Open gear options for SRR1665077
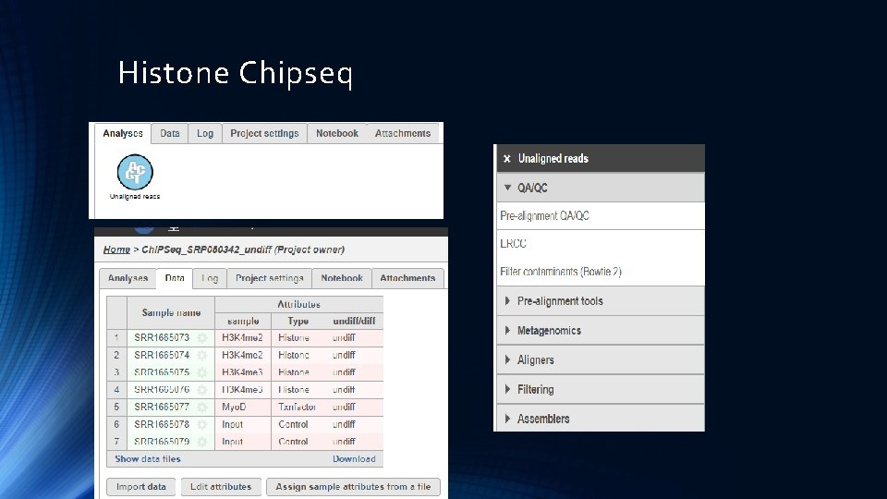The width and height of the screenshot is (887, 499). pyautogui.click(x=202, y=407)
